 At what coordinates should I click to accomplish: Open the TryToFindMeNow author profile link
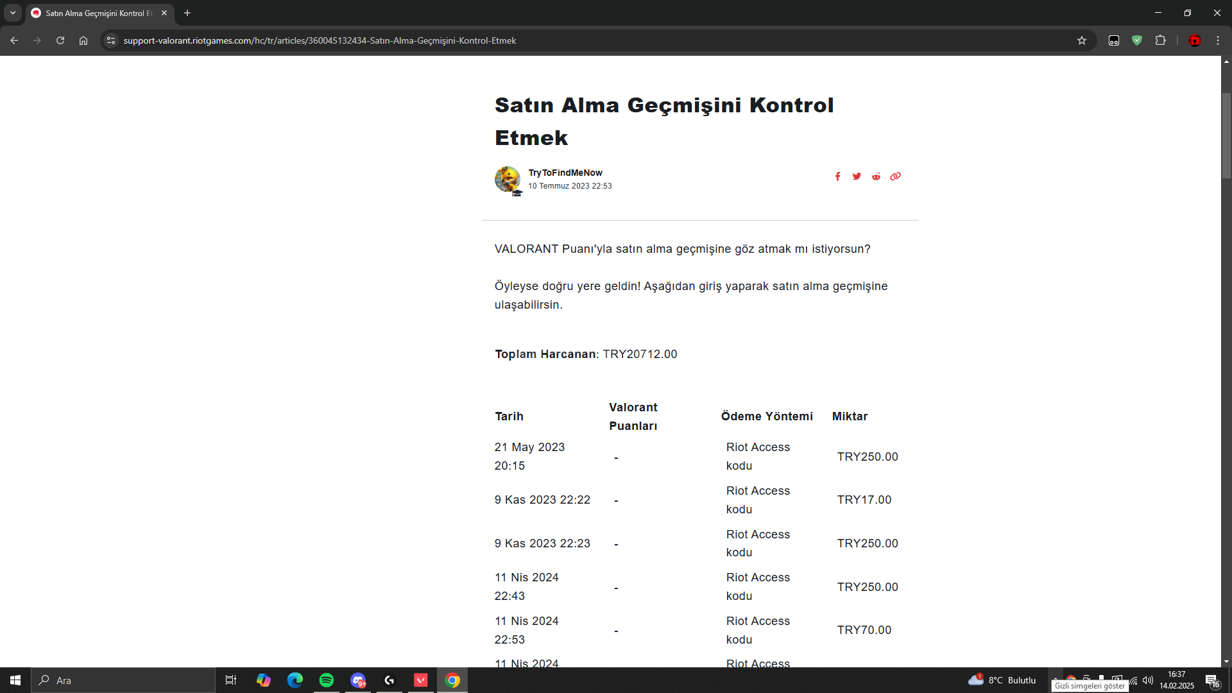click(565, 173)
